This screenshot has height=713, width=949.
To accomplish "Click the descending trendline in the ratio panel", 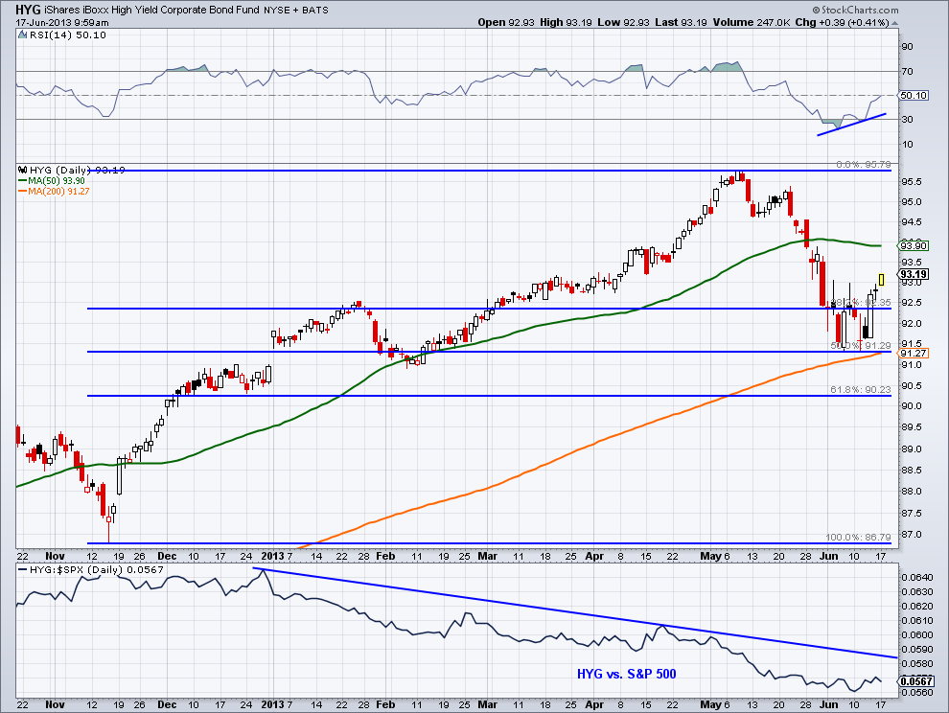I will (575, 613).
